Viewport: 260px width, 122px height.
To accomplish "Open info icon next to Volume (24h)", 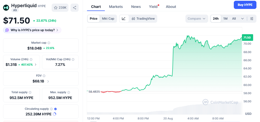I will 31,59.
